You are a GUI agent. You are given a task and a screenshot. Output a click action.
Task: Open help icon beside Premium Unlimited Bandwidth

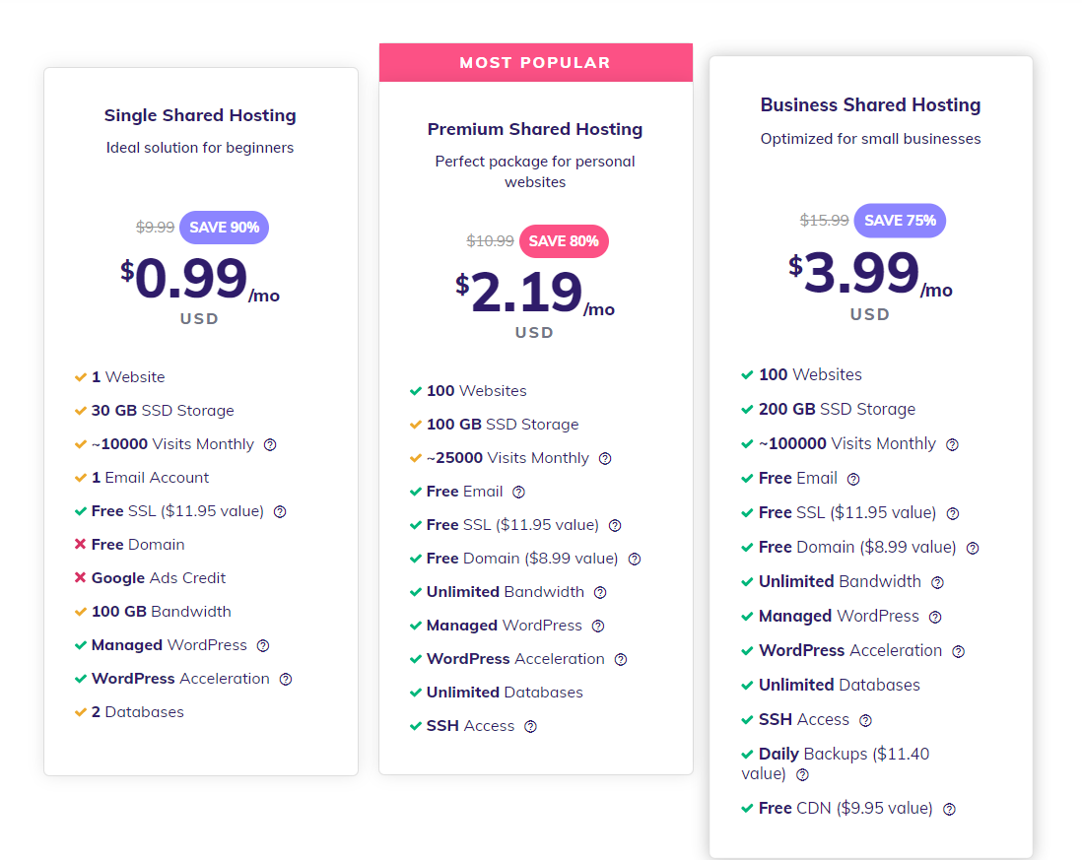600,592
